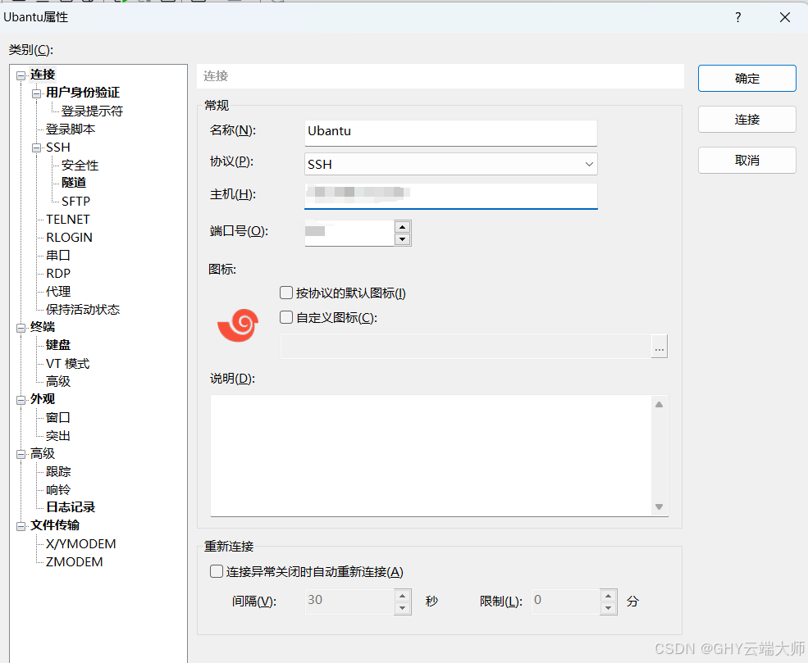Image resolution: width=808 pixels, height=663 pixels.
Task: Select ZMODEM in the tree
Action: 74,561
